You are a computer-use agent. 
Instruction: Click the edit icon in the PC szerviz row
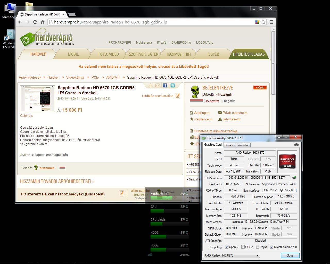pyautogui.click(x=121, y=193)
